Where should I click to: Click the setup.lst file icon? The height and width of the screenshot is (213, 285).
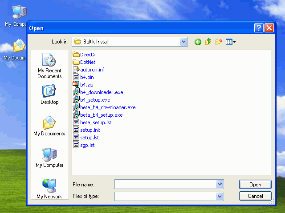tap(76, 138)
